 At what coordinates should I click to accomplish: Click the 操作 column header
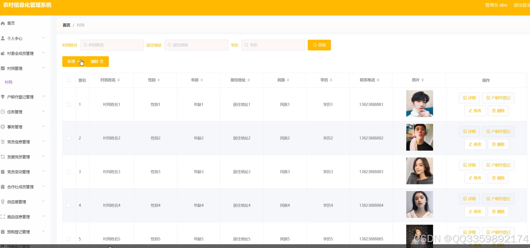pos(486,80)
